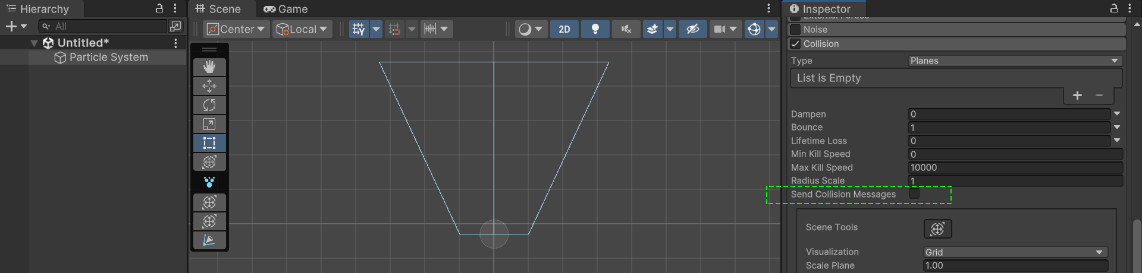The height and width of the screenshot is (273, 1142).
Task: Open the Gizmos dropdown arrow
Action: coord(771,29)
